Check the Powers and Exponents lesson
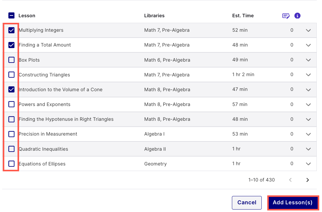 point(11,104)
